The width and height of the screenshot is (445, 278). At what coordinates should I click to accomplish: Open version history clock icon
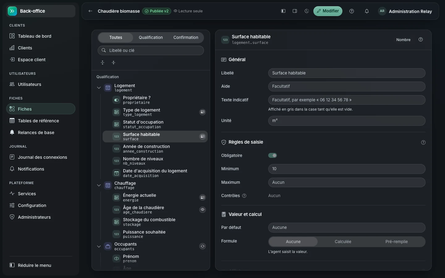[x=307, y=11]
